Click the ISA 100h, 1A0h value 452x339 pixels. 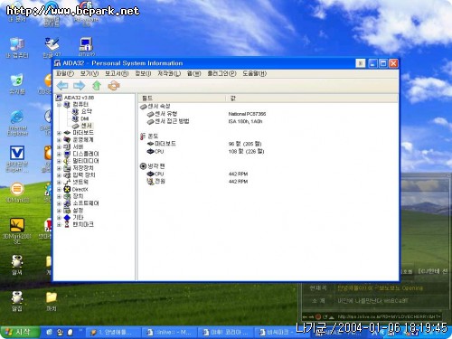[x=245, y=121]
